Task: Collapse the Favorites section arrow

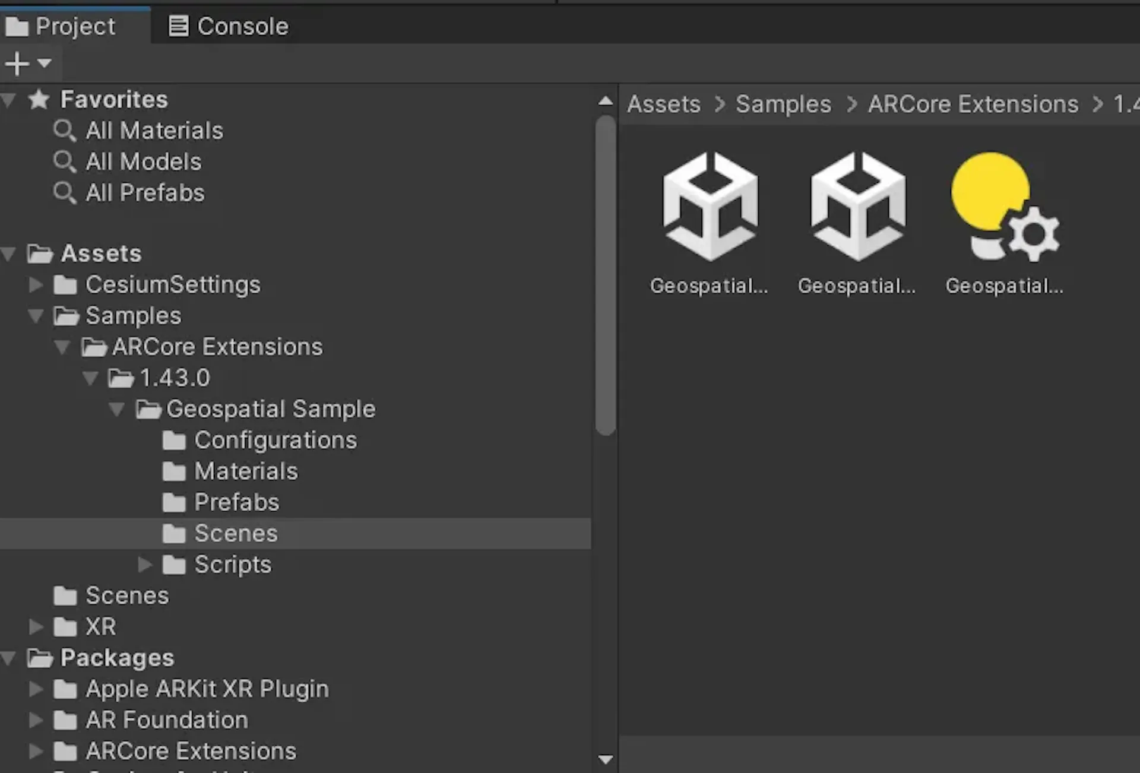Action: click(8, 100)
